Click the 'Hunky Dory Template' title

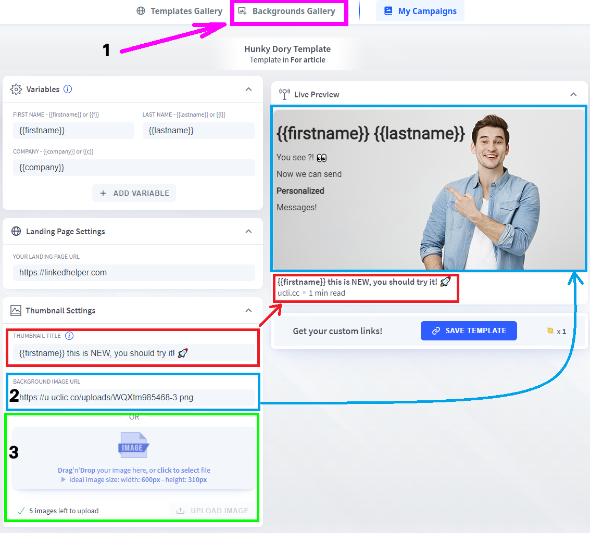point(287,49)
